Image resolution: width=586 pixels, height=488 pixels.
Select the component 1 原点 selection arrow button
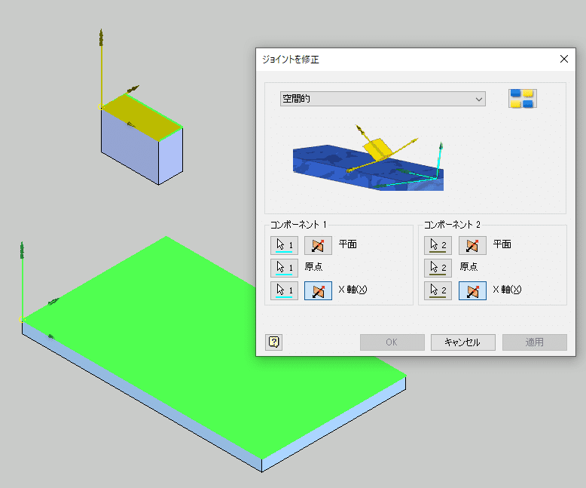point(284,268)
